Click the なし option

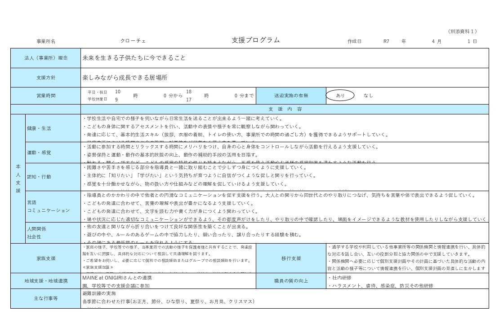(x=368, y=95)
